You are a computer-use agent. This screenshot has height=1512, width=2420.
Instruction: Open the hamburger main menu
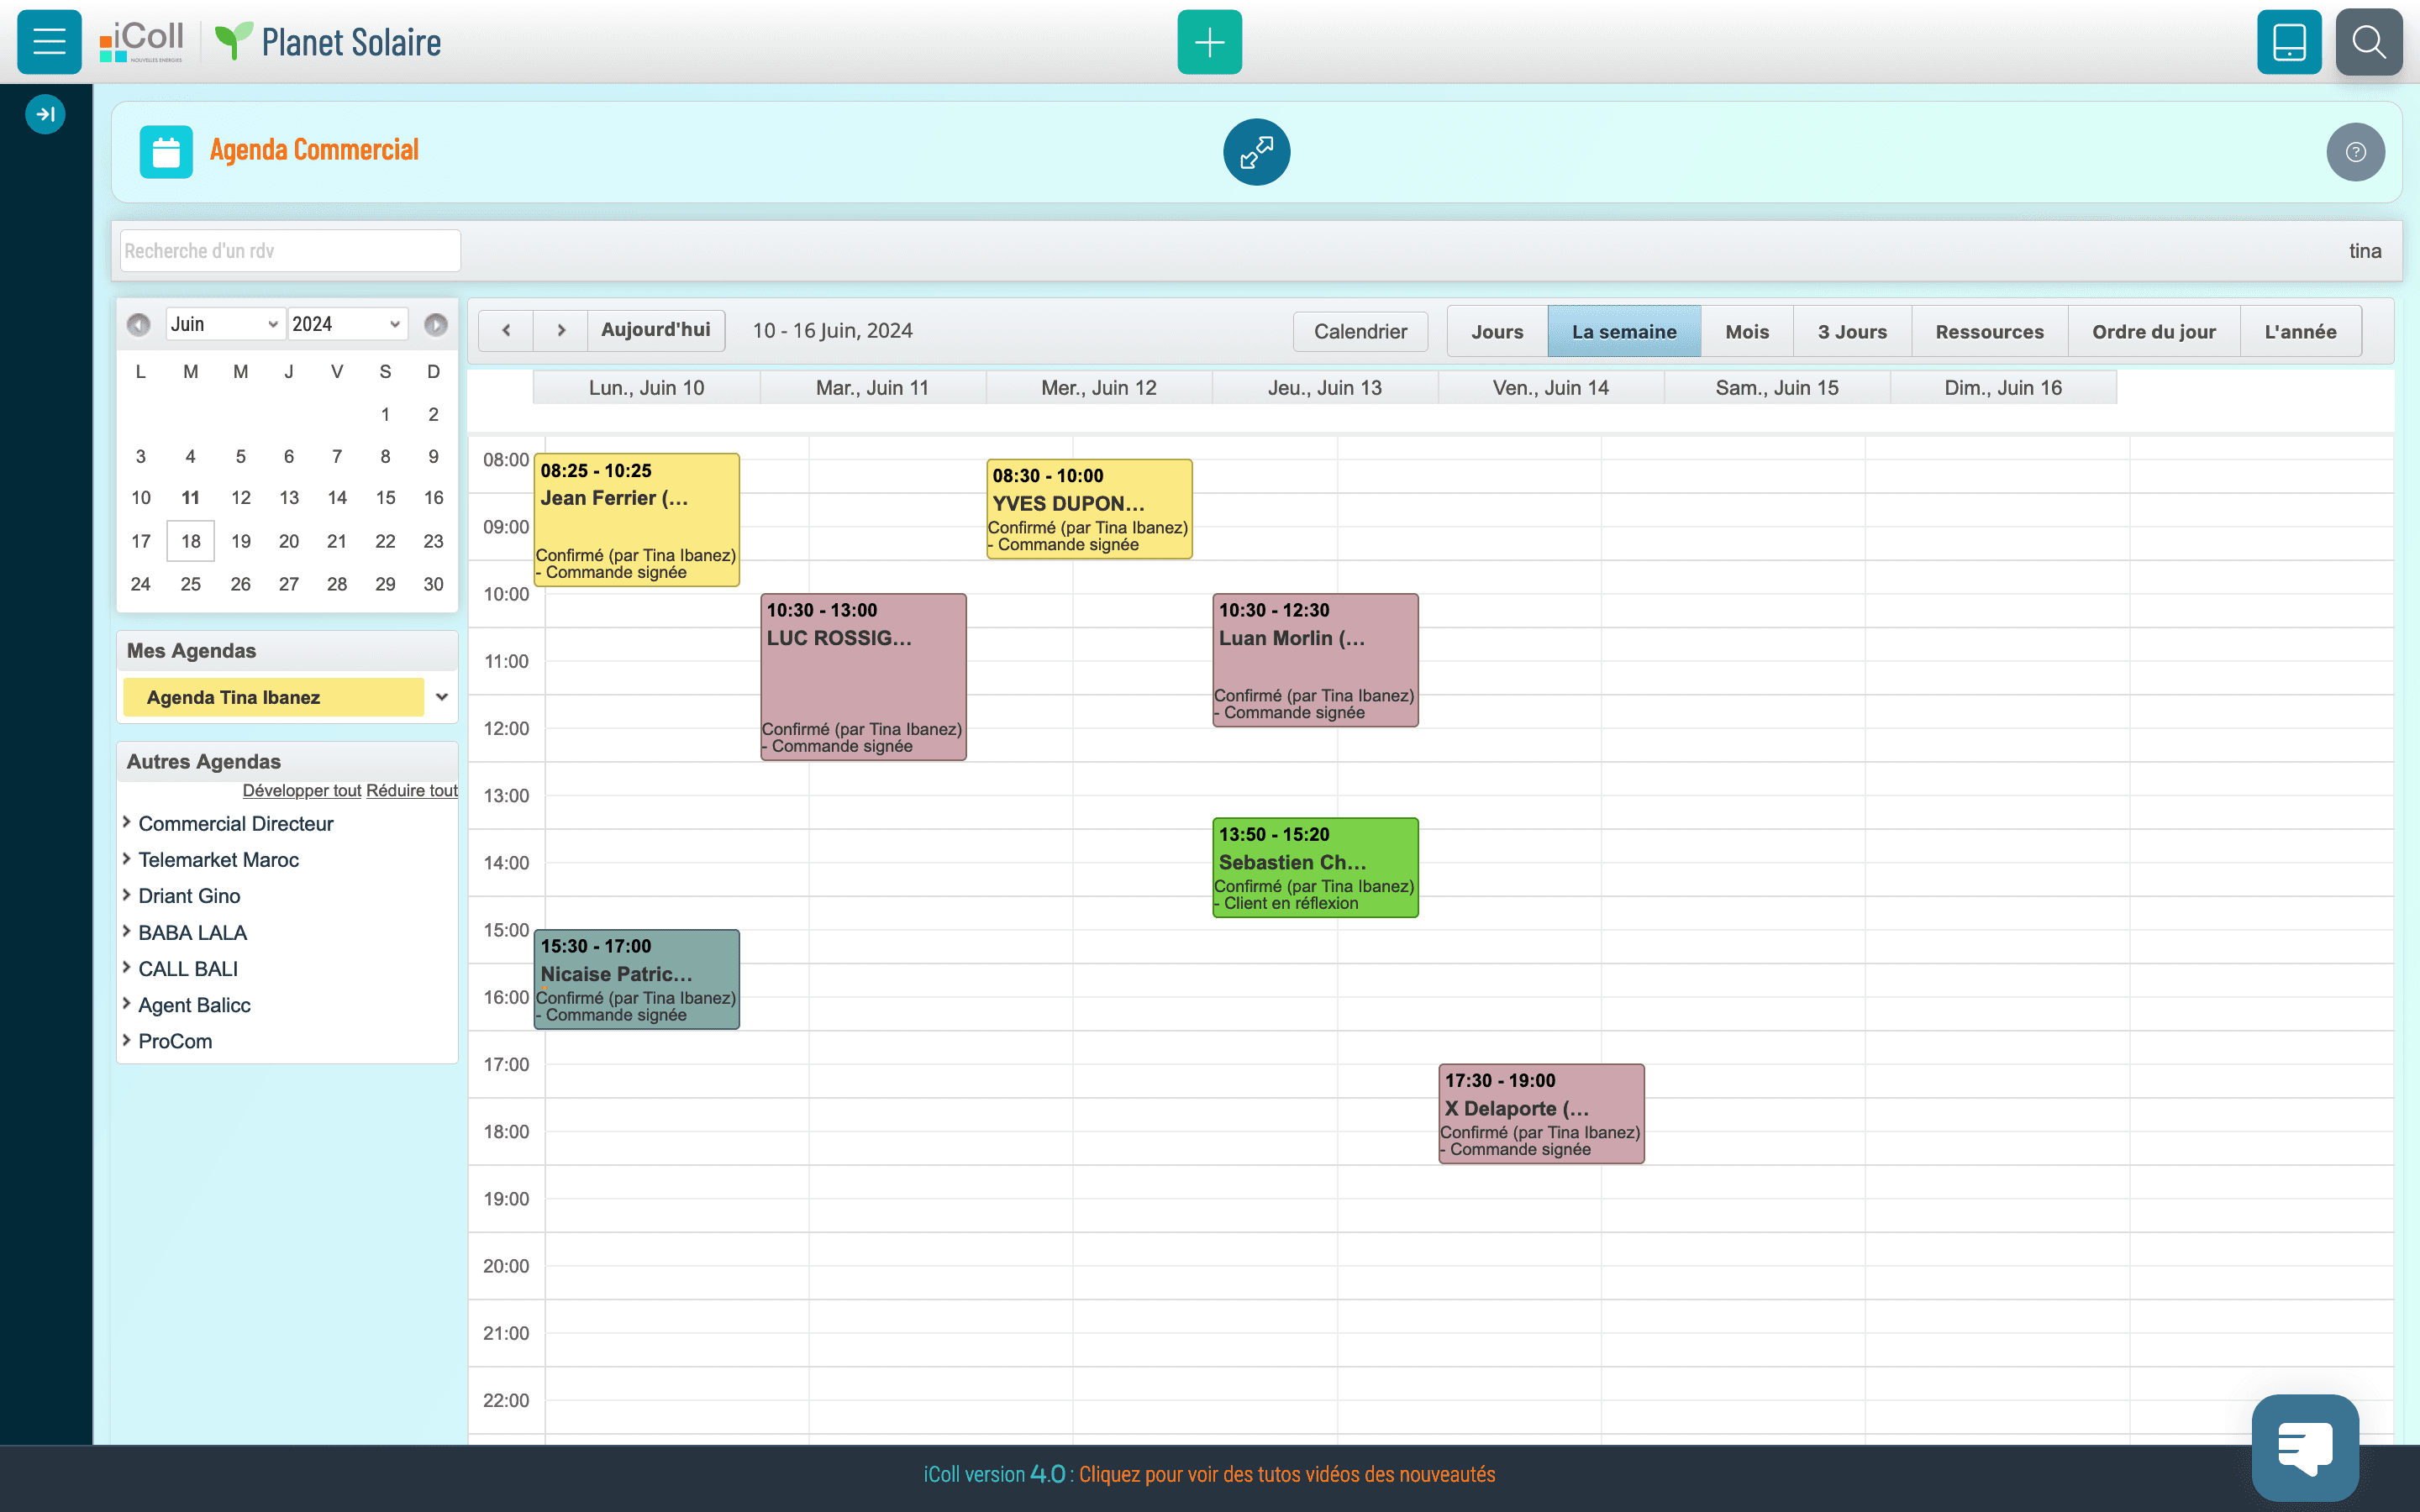click(49, 41)
